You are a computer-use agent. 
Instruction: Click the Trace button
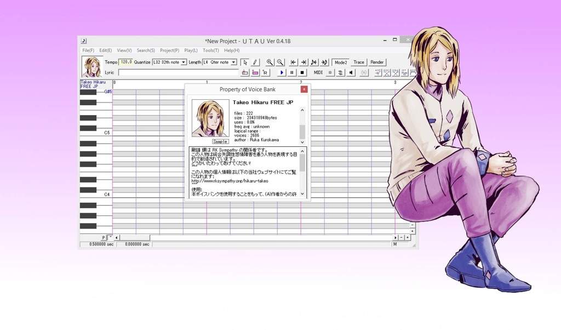[x=359, y=62]
